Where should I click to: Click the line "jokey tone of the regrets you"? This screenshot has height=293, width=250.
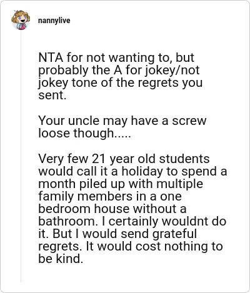point(120,83)
